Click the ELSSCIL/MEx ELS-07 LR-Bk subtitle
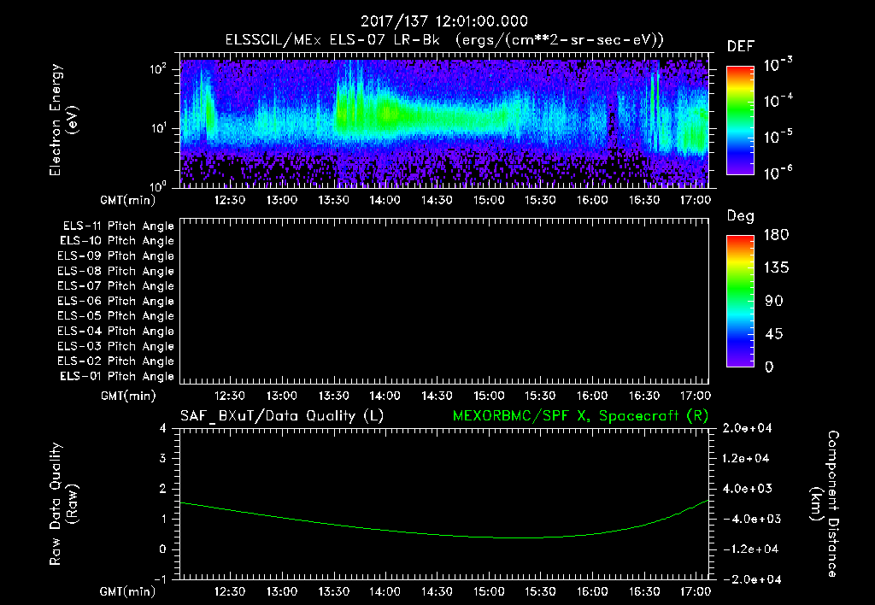Image resolution: width=875 pixels, height=605 pixels. click(x=332, y=40)
